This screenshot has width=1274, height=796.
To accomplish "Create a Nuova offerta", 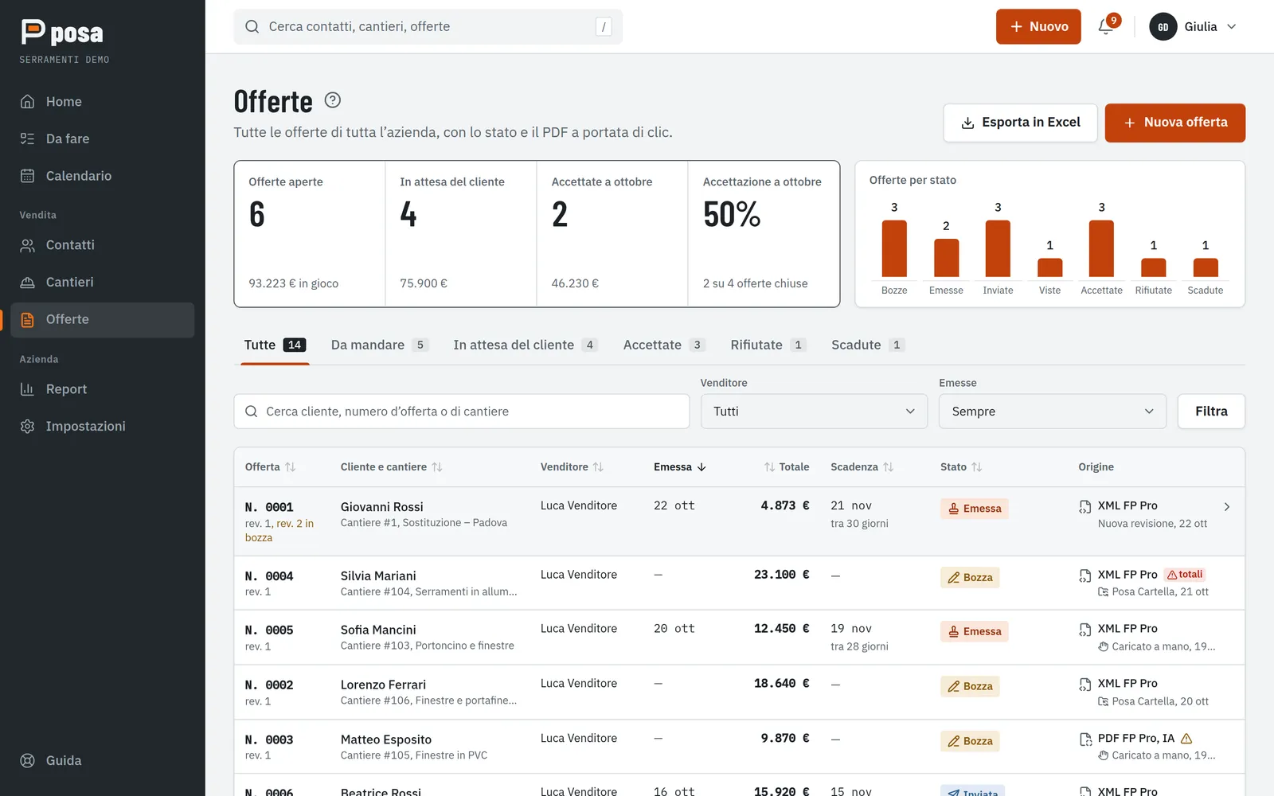I will pyautogui.click(x=1174, y=123).
